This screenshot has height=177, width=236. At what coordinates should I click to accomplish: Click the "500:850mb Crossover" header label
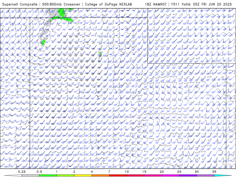(61, 4)
